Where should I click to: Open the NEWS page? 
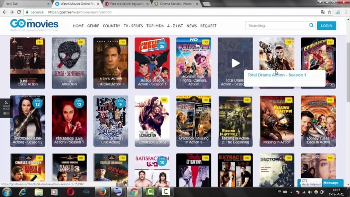(x=192, y=26)
